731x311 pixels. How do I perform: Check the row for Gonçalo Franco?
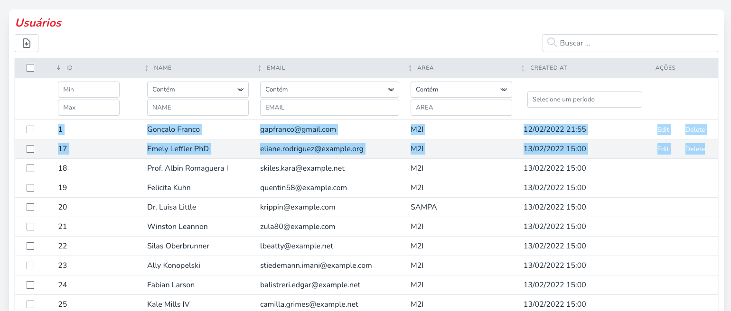click(x=30, y=129)
